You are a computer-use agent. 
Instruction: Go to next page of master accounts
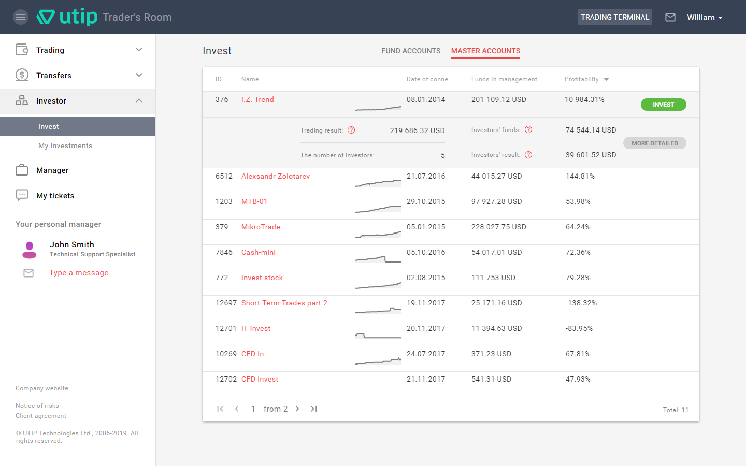coord(297,409)
